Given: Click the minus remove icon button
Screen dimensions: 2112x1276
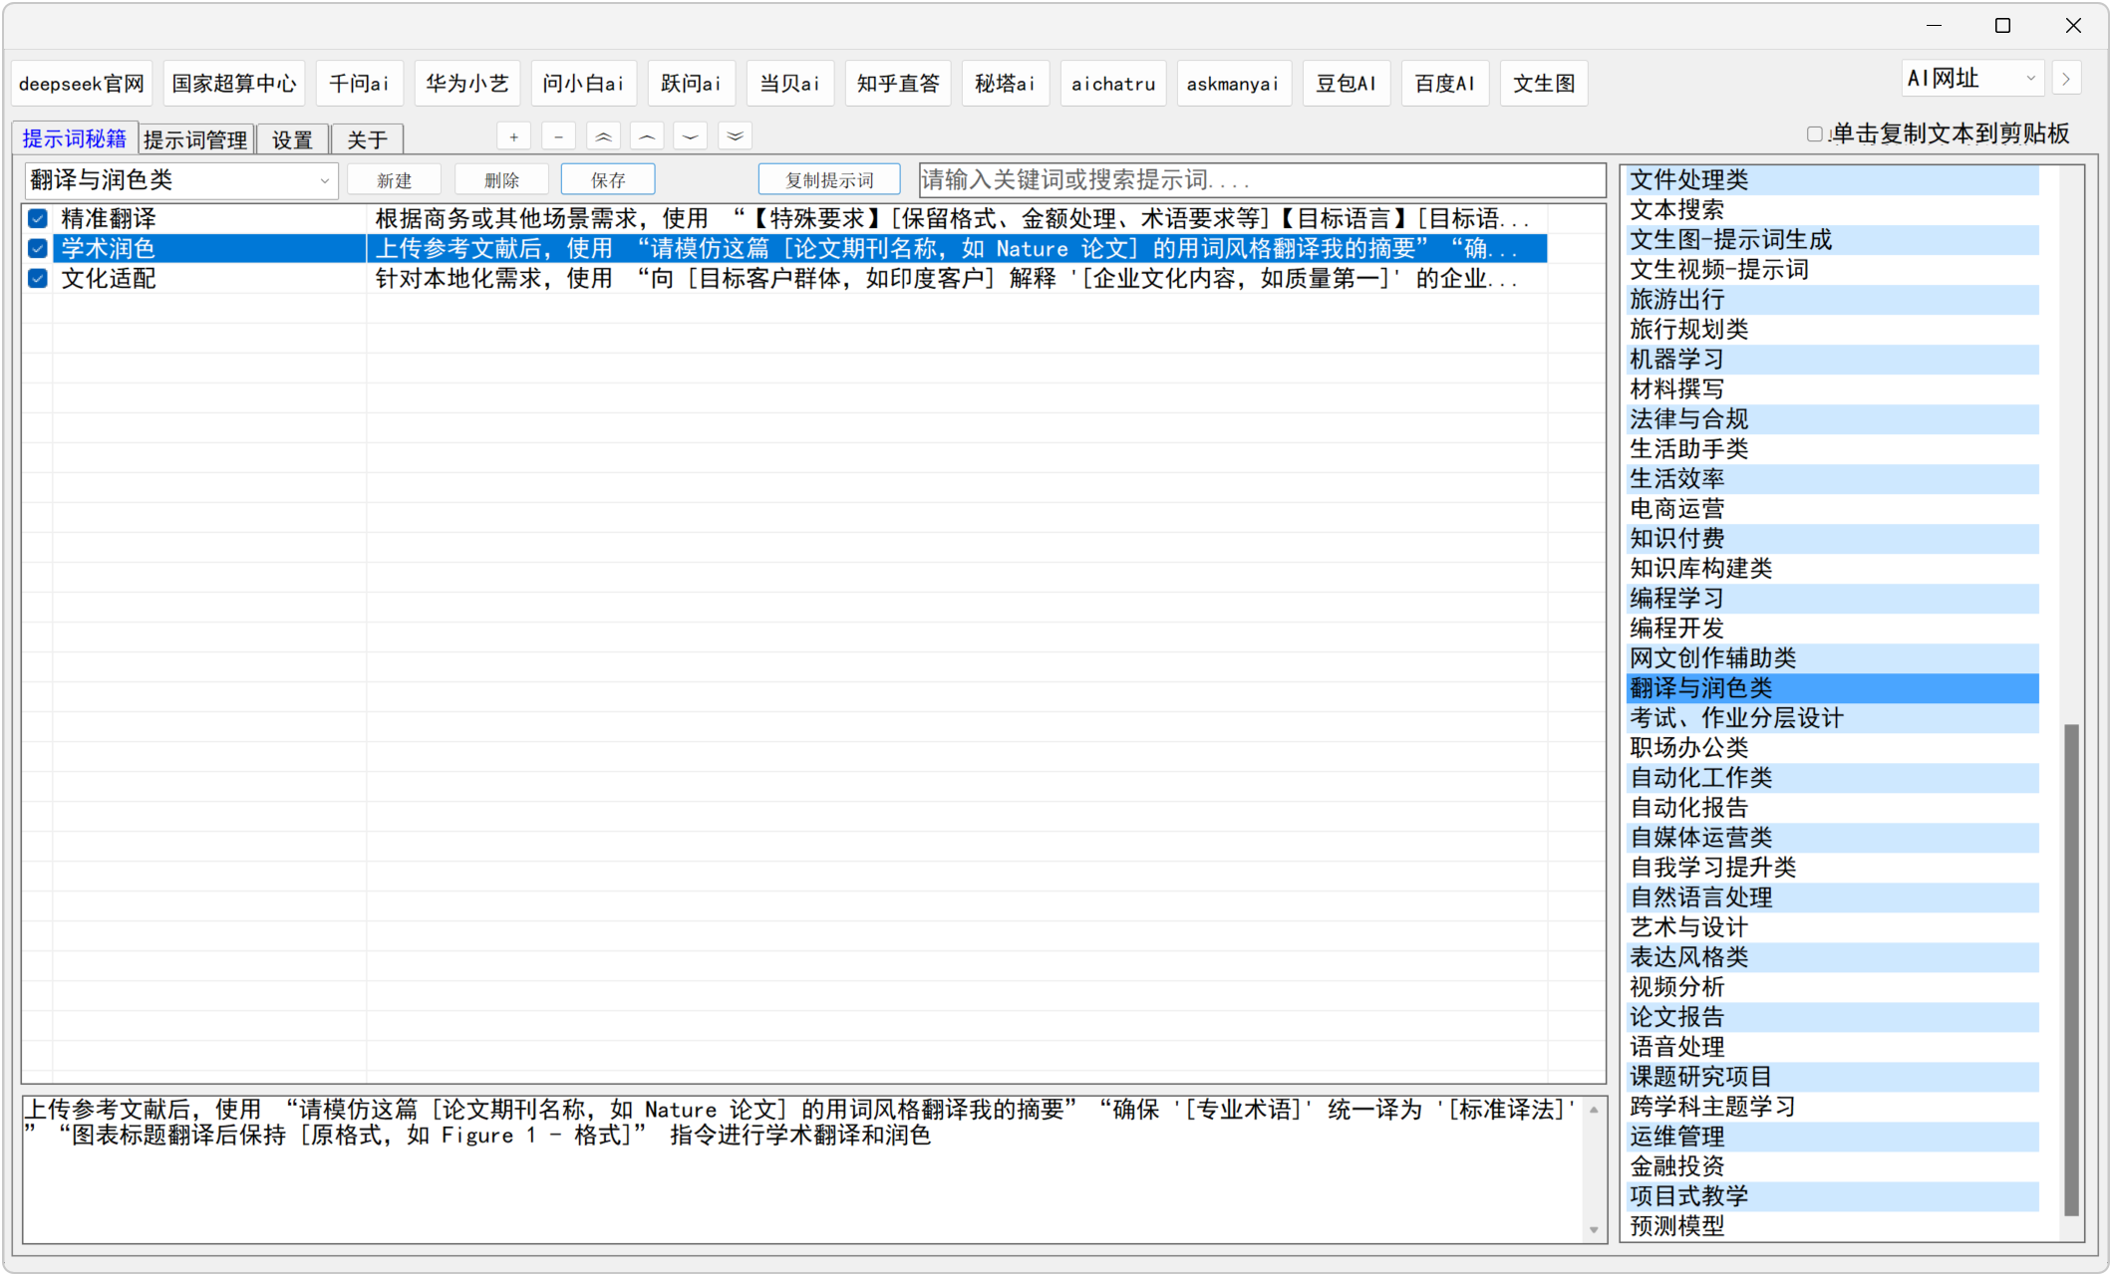Looking at the screenshot, I should (x=558, y=136).
